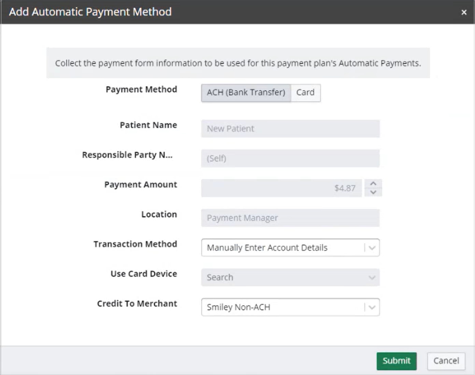This screenshot has height=375, width=475.
Task: Focus the Payment Amount field
Action: [281, 188]
